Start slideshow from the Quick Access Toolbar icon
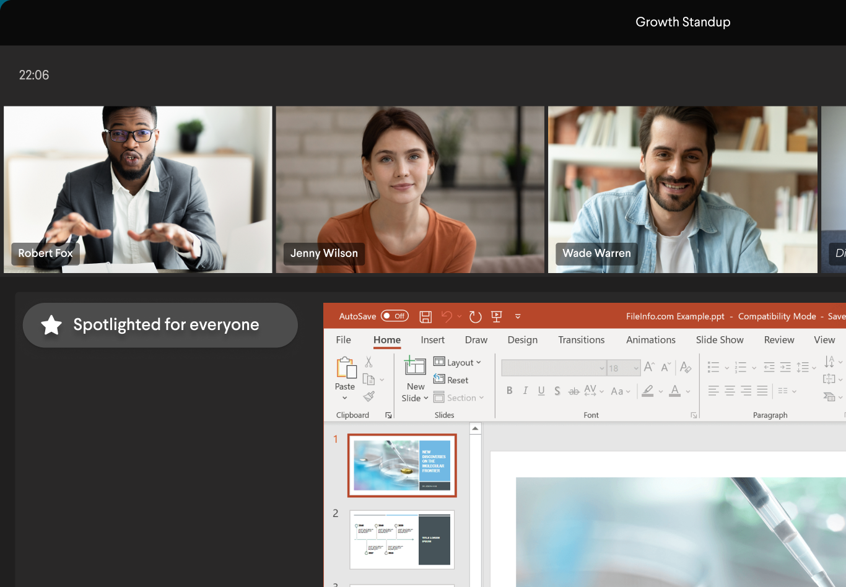 (x=496, y=316)
